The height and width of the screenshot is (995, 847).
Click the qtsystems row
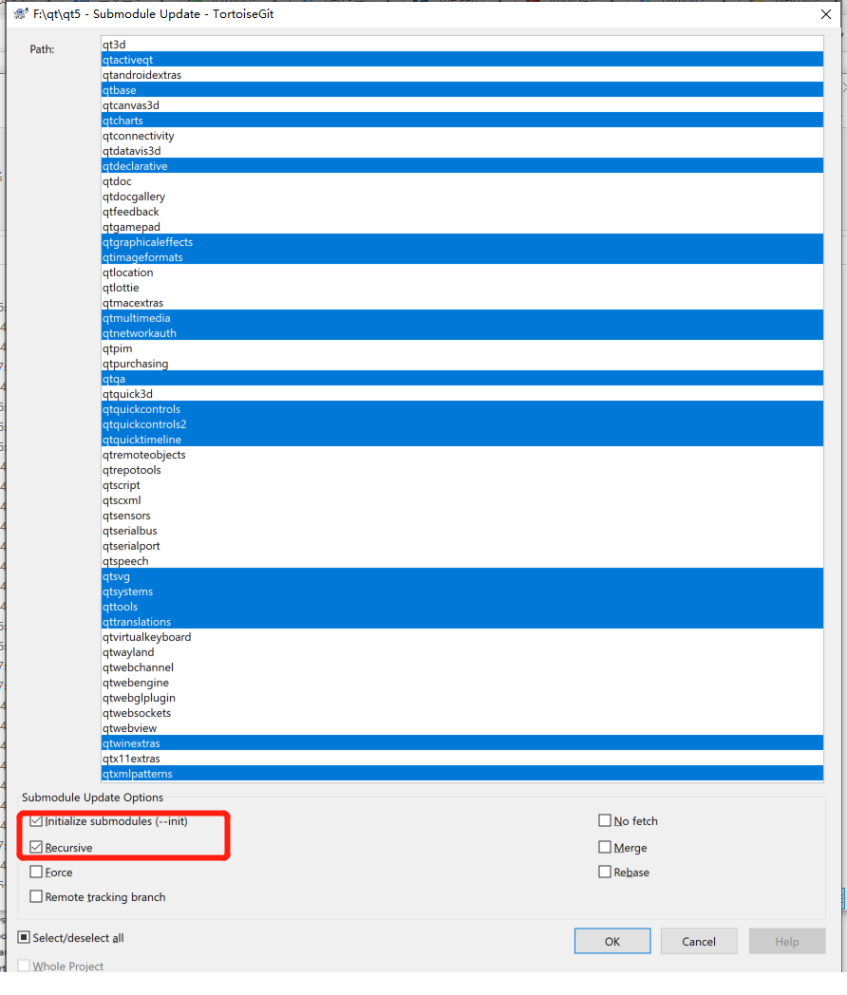coord(461,591)
